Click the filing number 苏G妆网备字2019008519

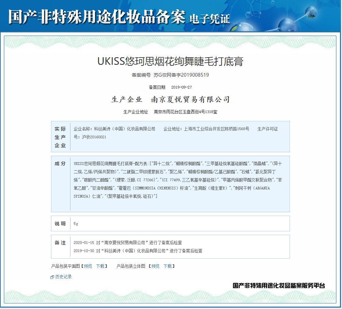181,75
